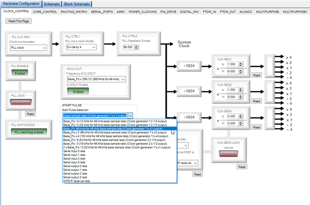Choose Base_Fs / 6 8 kHz option
The height and width of the screenshot is (205, 310).
(120, 140)
